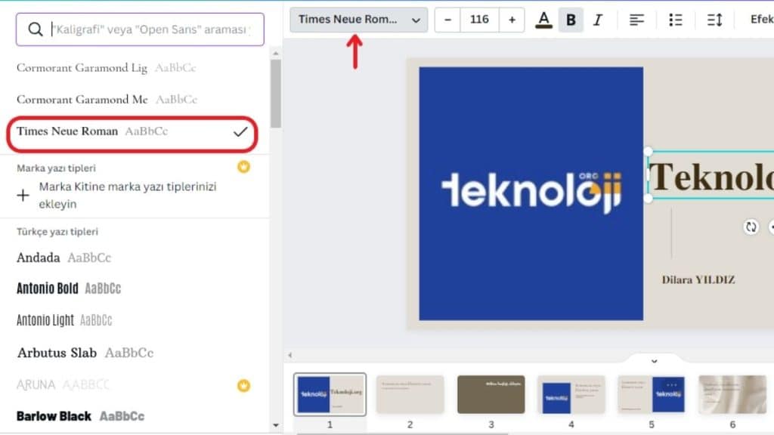
Task: Click the teknoloji logo image on slide
Action: 531,193
